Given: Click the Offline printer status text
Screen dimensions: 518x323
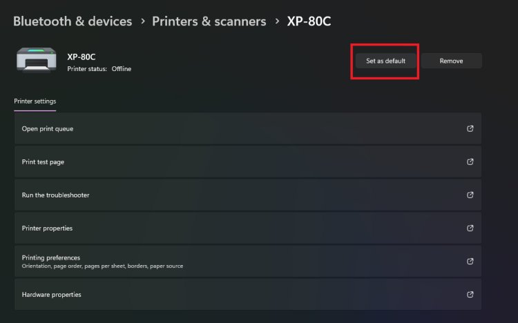Looking at the screenshot, I should [122, 69].
